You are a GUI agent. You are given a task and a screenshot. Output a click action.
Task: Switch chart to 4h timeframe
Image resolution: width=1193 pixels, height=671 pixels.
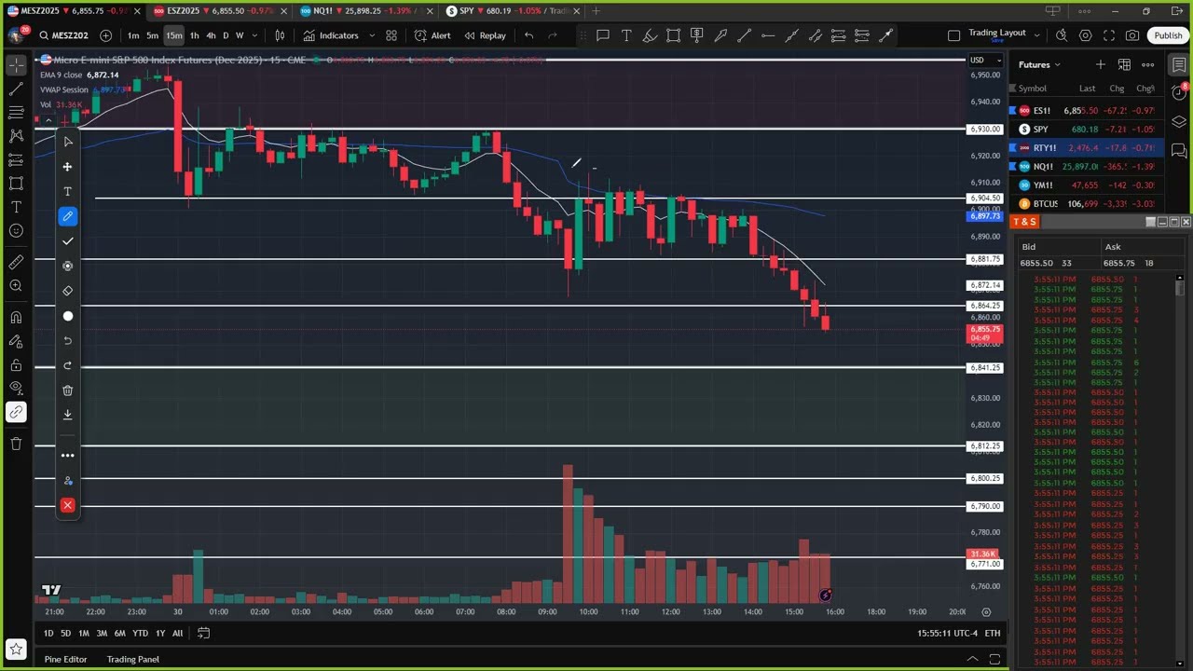click(x=211, y=35)
